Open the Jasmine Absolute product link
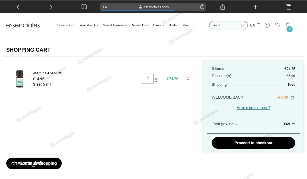Screen dimensions: 307x179 pos(47,73)
